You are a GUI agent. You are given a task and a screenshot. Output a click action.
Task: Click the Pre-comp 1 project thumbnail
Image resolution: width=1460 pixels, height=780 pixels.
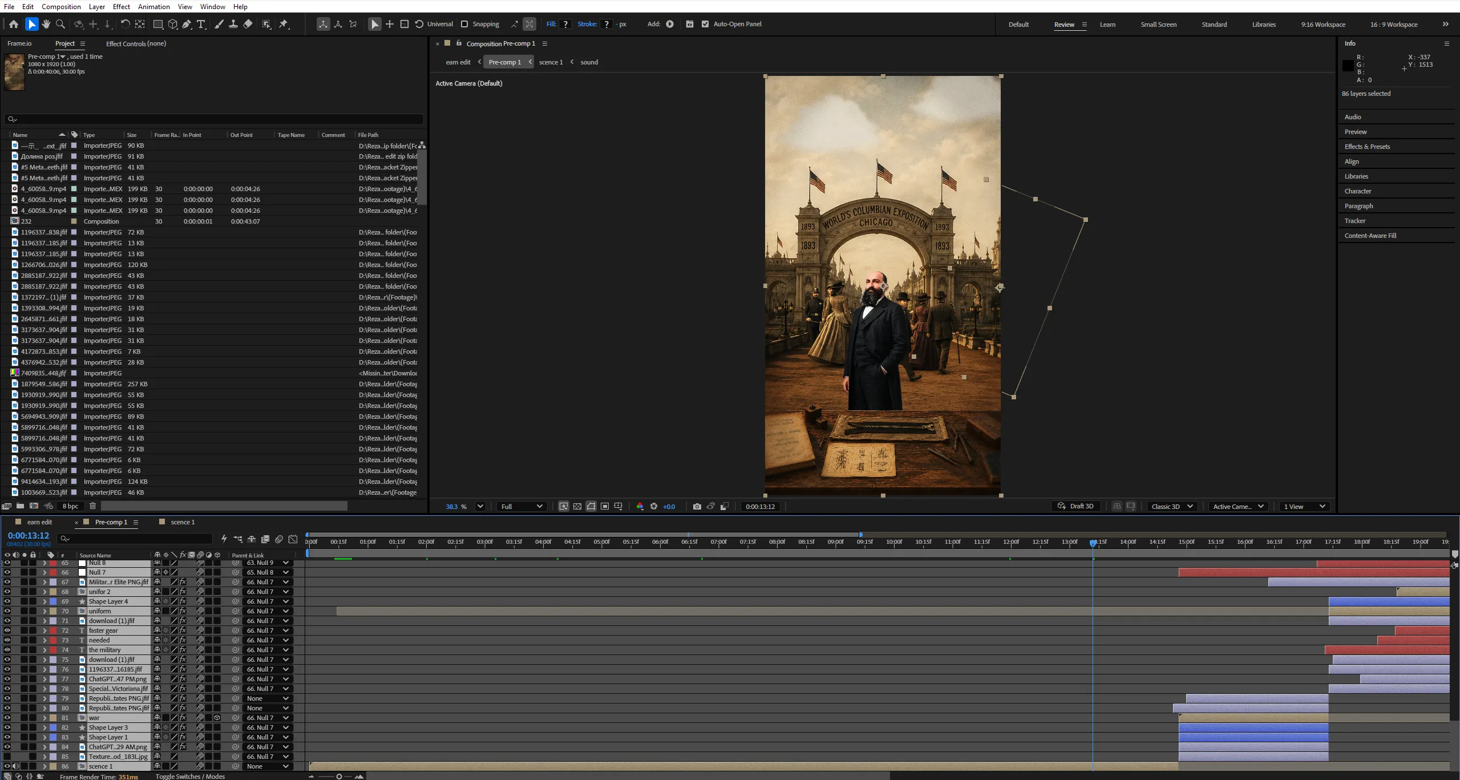(x=14, y=72)
